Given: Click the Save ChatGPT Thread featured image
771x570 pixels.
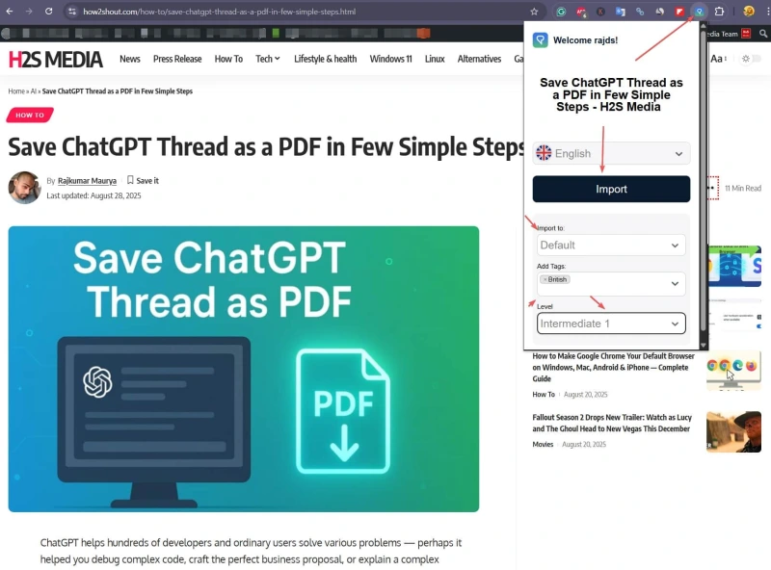Looking at the screenshot, I should pos(244,369).
